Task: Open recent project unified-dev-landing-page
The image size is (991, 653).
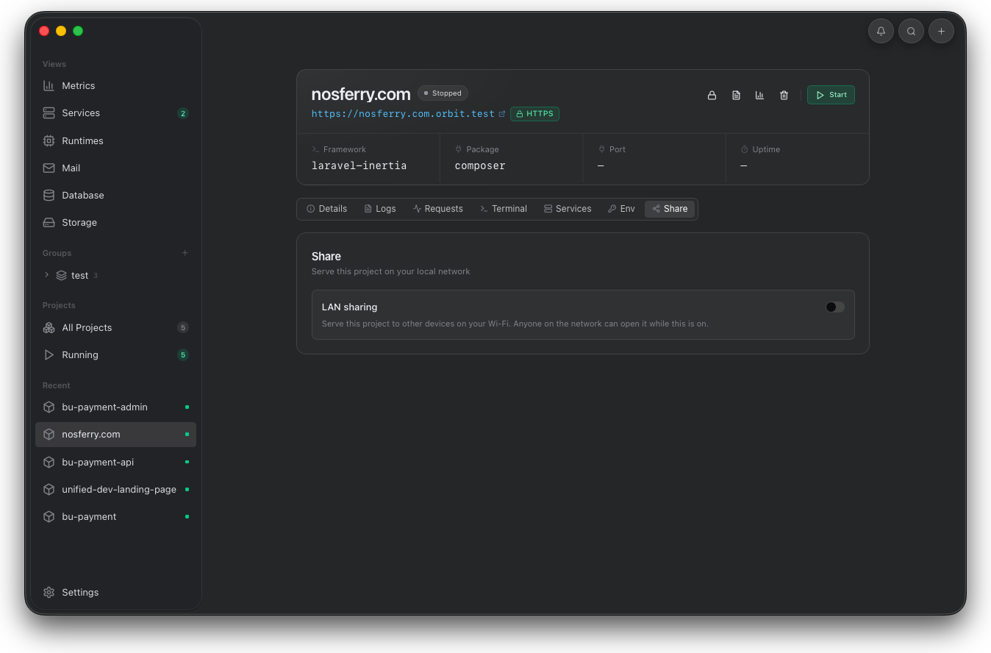Action: (x=115, y=489)
